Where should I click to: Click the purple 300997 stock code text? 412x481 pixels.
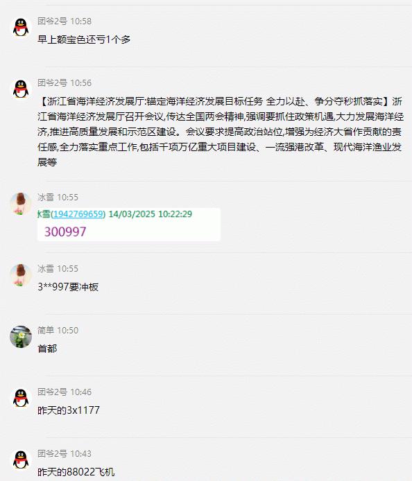(x=65, y=231)
